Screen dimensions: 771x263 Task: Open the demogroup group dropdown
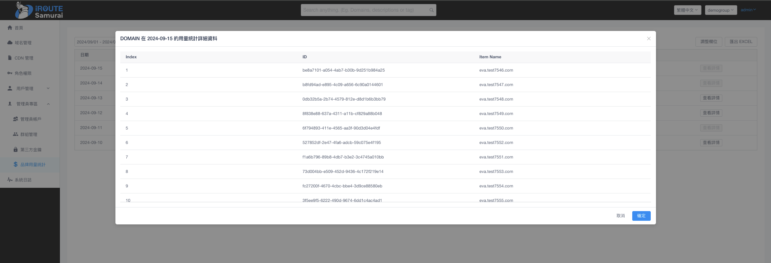(x=721, y=10)
